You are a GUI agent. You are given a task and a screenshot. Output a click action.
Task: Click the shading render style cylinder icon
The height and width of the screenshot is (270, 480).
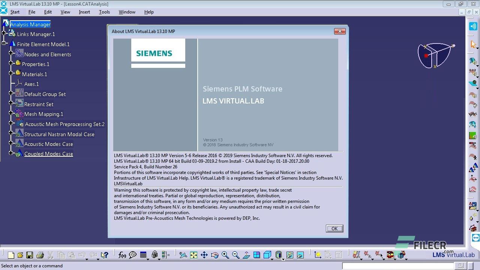[x=279, y=255]
